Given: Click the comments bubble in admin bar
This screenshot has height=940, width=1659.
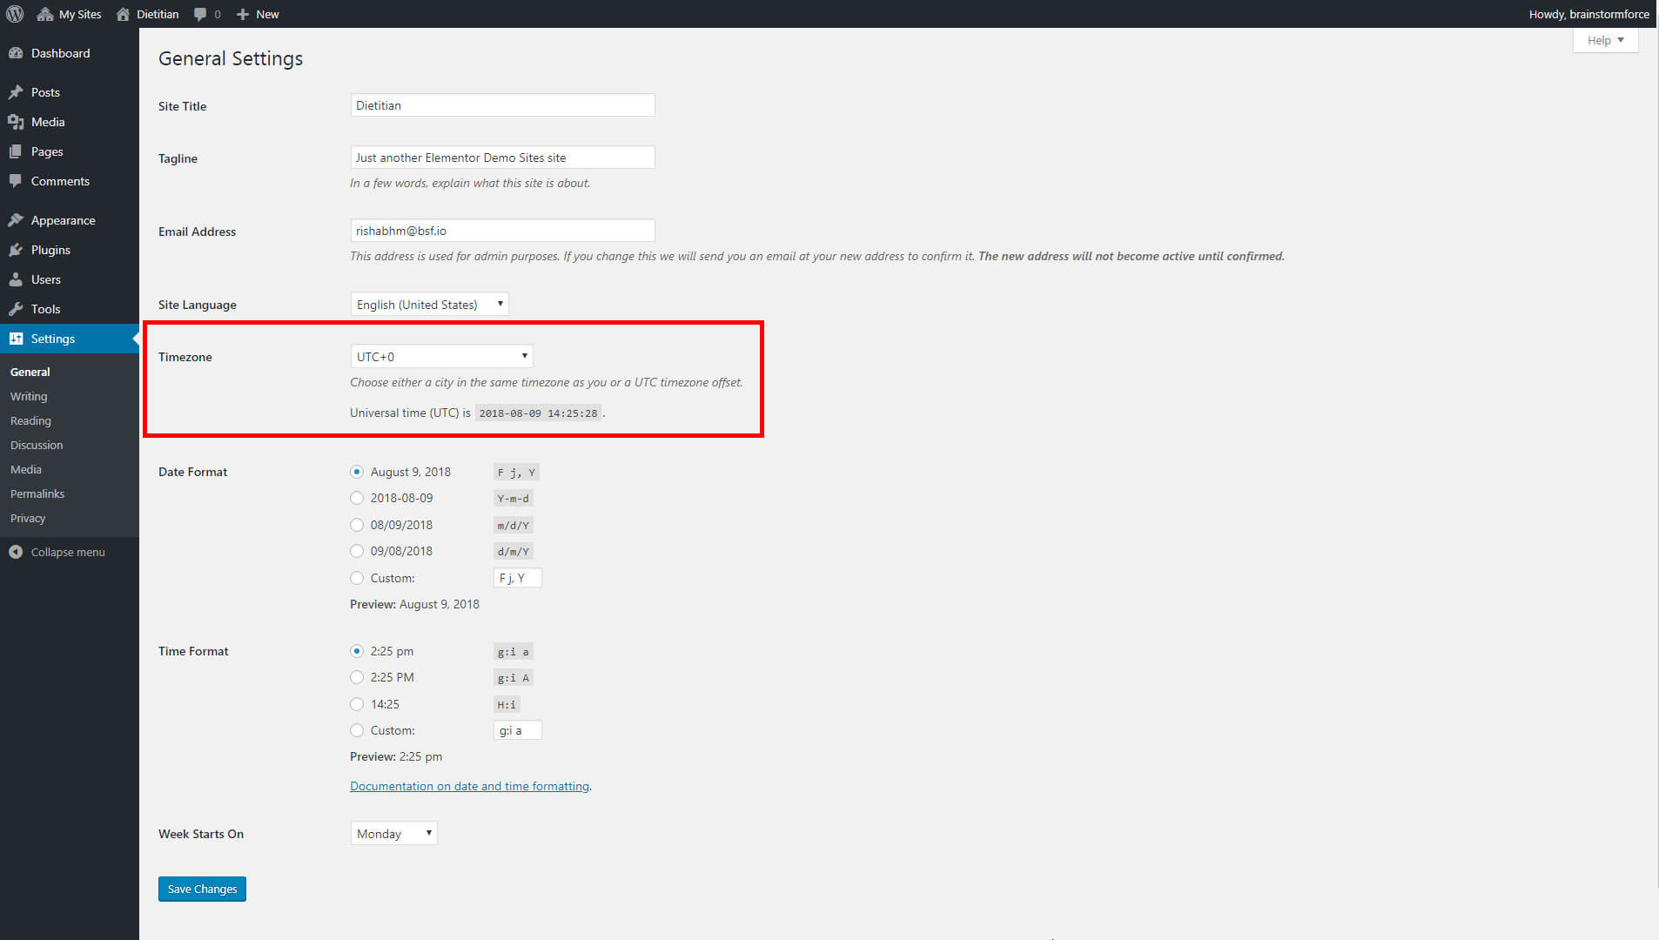Looking at the screenshot, I should [x=201, y=14].
